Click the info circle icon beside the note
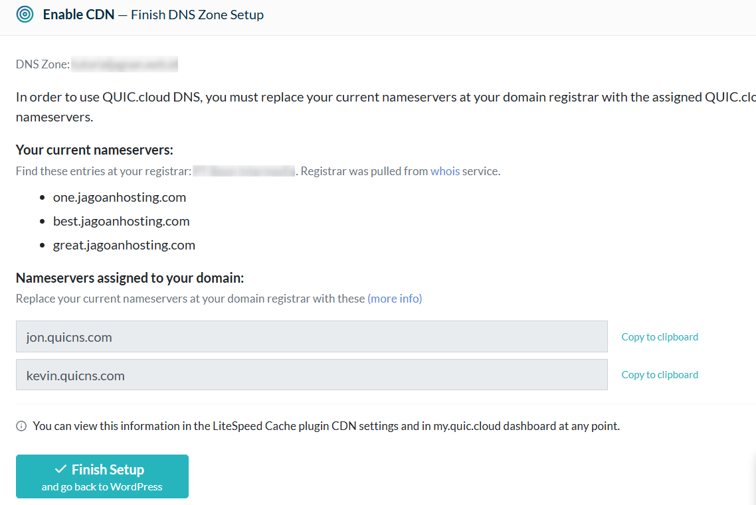This screenshot has height=505, width=756. 21,426
